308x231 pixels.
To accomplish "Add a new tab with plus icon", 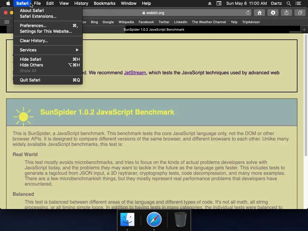I will 304,30.
